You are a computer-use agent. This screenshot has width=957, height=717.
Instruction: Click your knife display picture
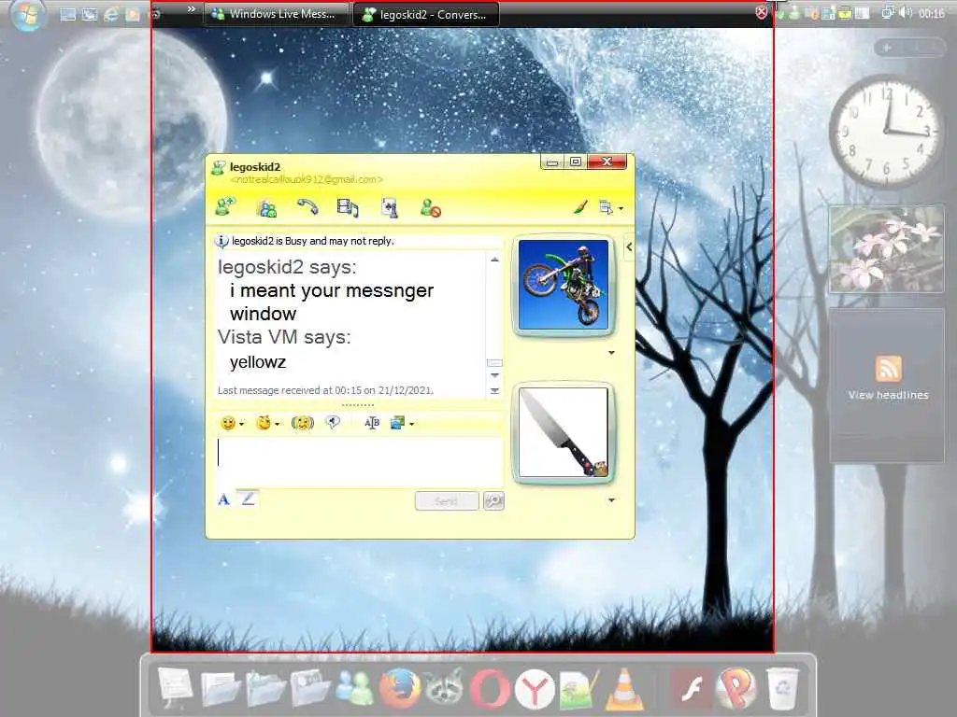pyautogui.click(x=563, y=432)
